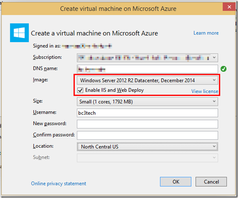Open the Online privacy statement link
Image resolution: width=238 pixels, height=198 pixels.
(x=58, y=183)
